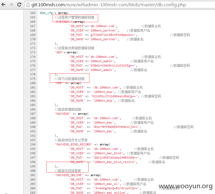Image resolution: width=215 pixels, height=194 pixels.
Task: Select line number 169
Action: pyautogui.click(x=33, y=35)
